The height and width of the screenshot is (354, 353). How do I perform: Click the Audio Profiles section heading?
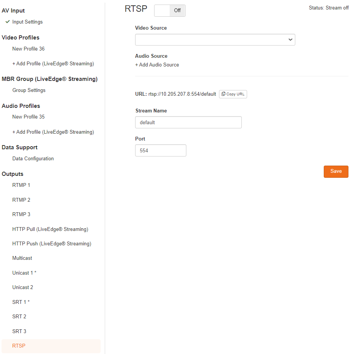pos(21,106)
